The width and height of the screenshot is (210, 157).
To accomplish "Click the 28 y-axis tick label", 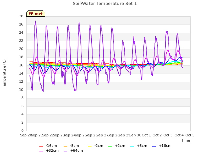I will tap(21, 16).
